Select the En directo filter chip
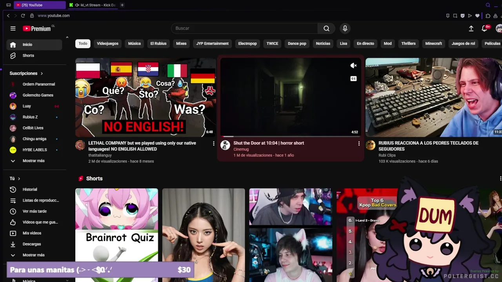Image resolution: width=502 pixels, height=282 pixels. point(366,43)
